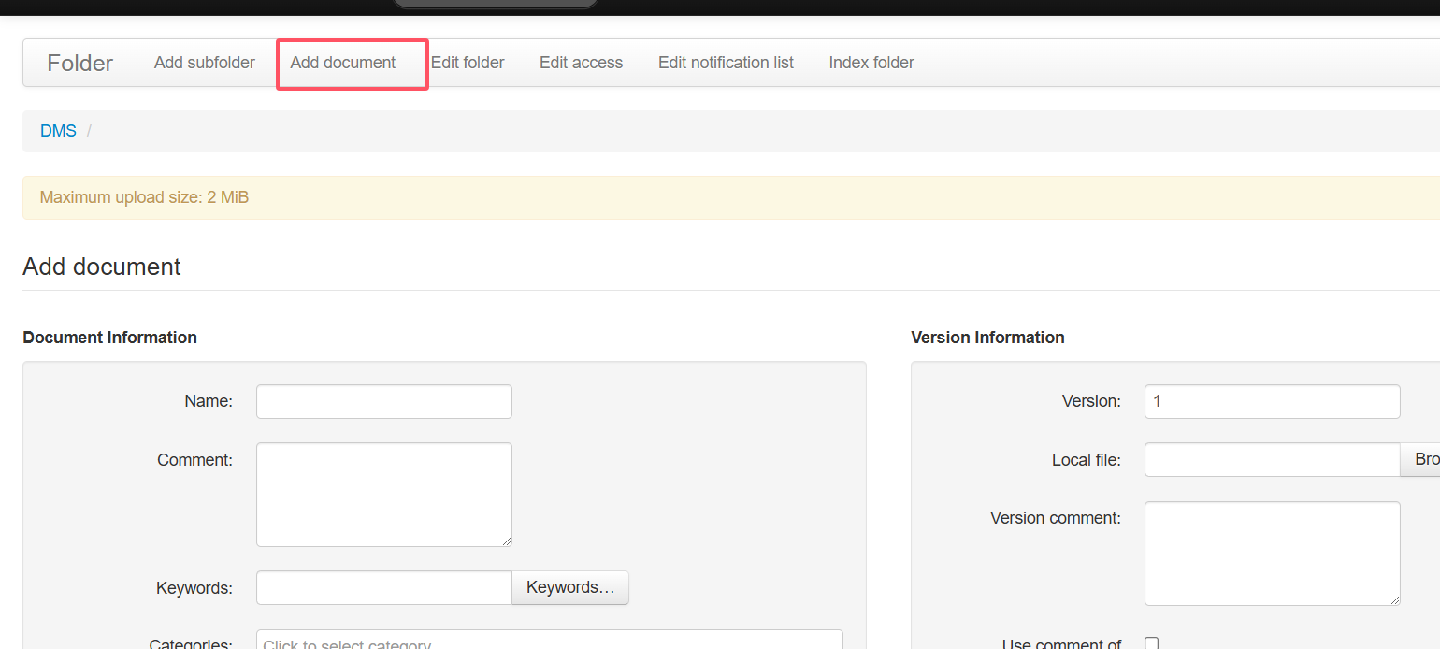Focus the Keywords text input
The height and width of the screenshot is (649, 1440).
383,587
